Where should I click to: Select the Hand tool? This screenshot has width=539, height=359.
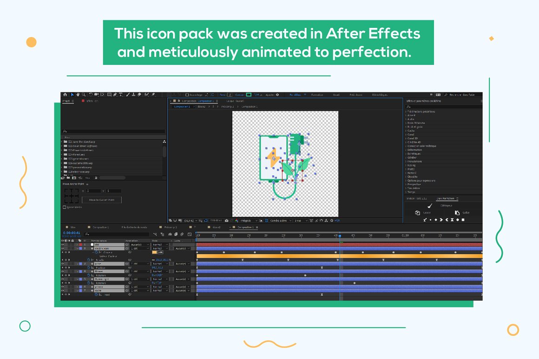(x=78, y=95)
